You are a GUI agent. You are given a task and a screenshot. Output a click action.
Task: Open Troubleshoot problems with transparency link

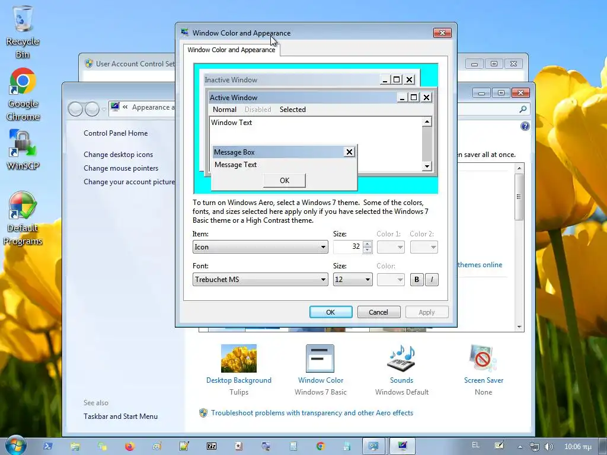pos(312,413)
